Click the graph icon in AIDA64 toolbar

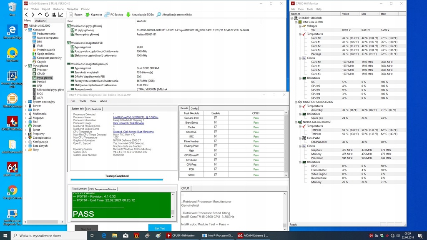[60, 15]
